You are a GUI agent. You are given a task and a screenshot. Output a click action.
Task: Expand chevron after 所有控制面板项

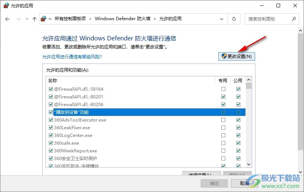click(x=90, y=19)
